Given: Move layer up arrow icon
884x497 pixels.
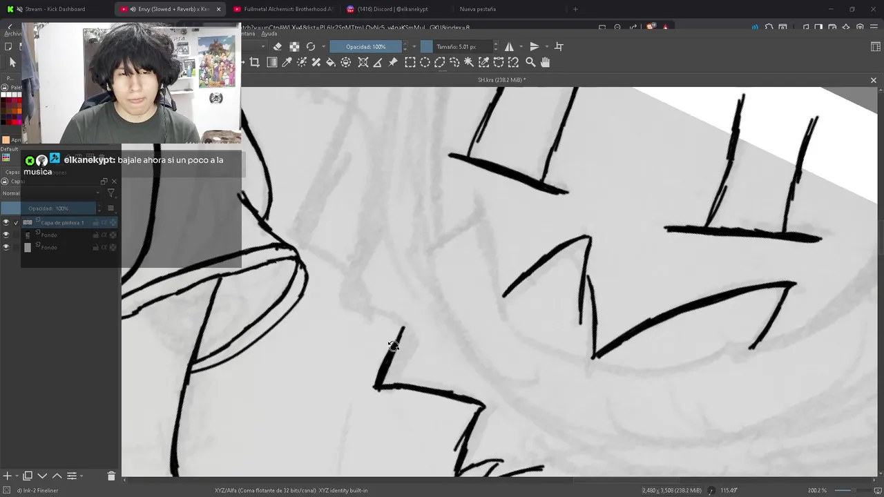Looking at the screenshot, I should (57, 476).
